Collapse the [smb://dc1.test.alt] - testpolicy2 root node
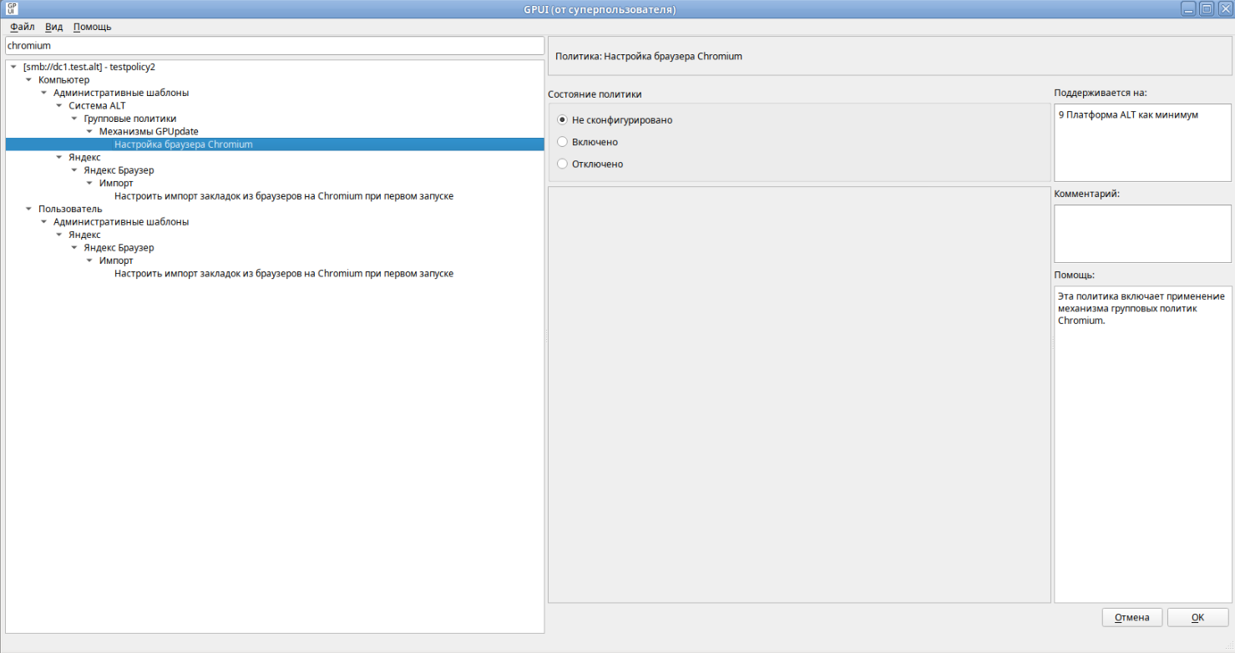 click(x=14, y=67)
